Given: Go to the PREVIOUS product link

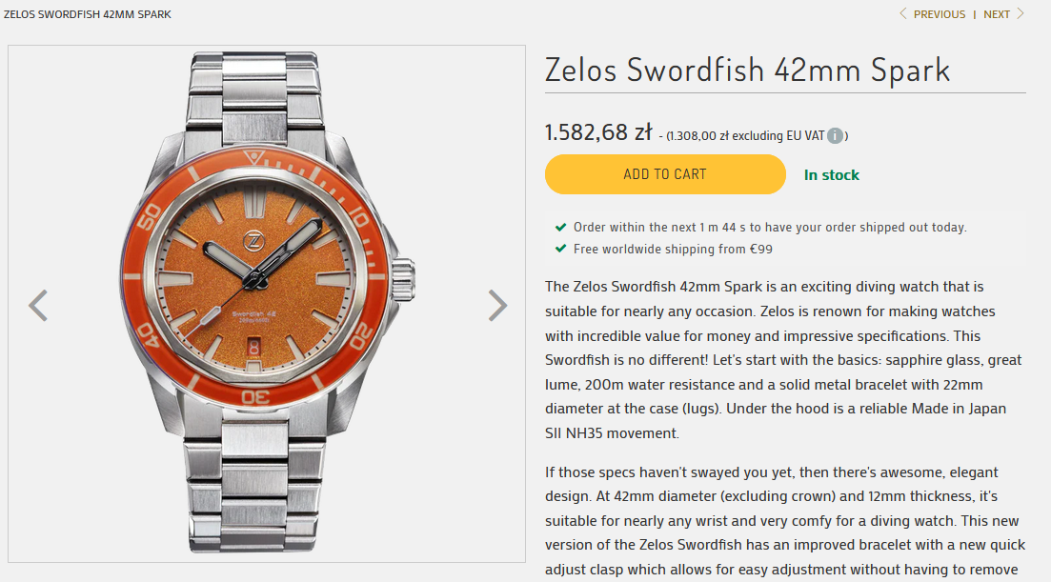Looking at the screenshot, I should point(939,14).
